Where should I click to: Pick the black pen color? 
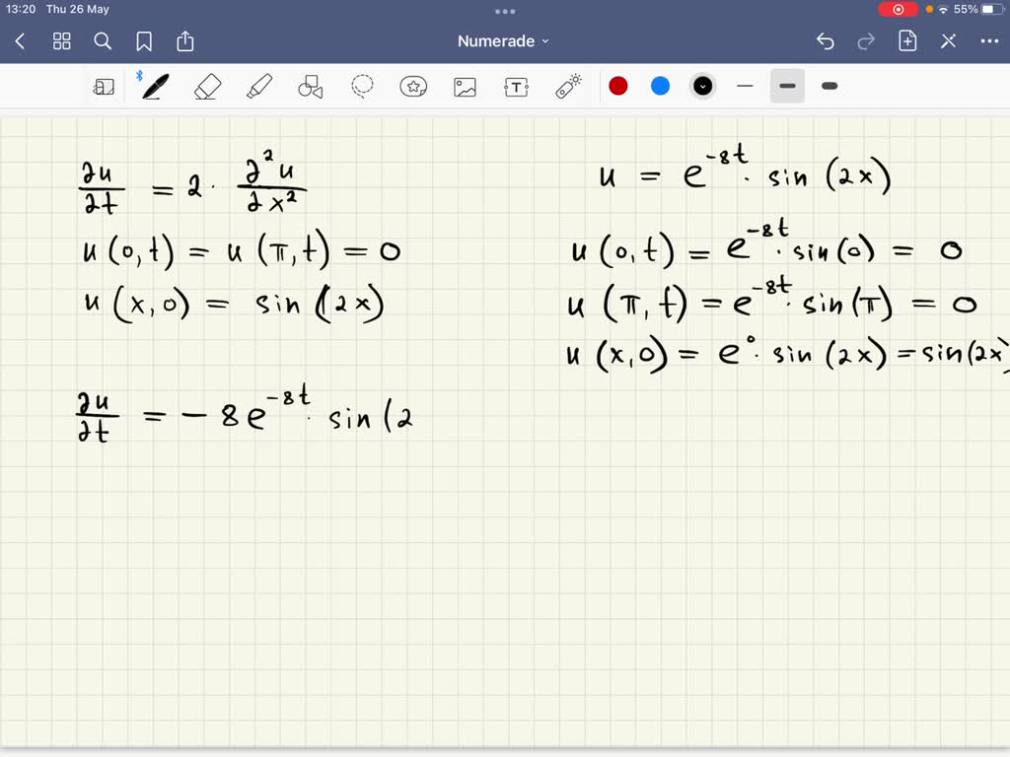tap(702, 87)
